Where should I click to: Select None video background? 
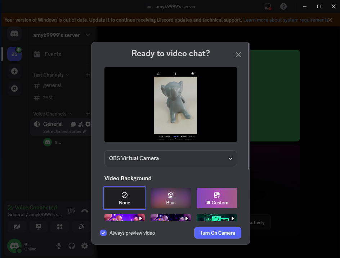click(x=125, y=198)
